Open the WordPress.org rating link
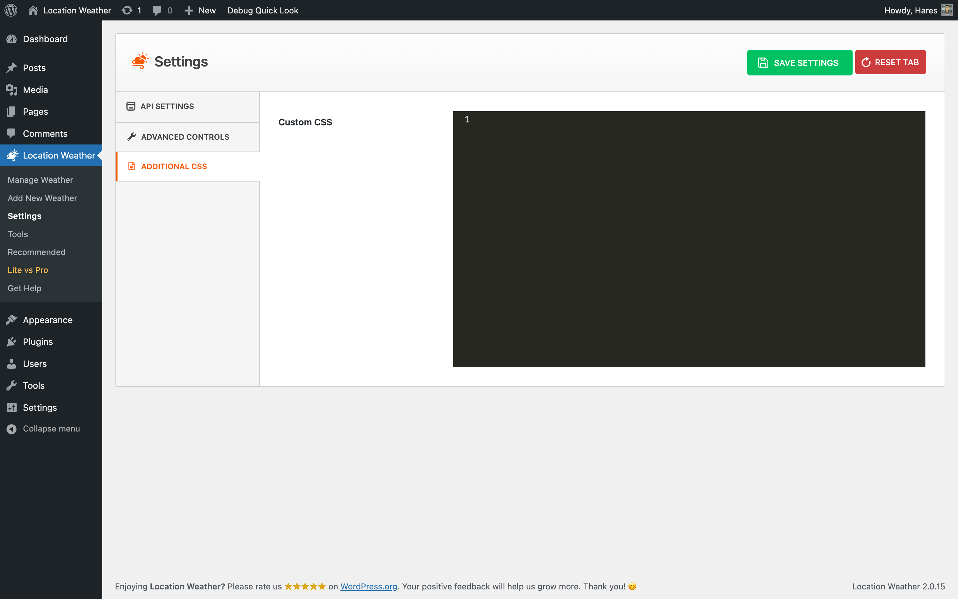The height and width of the screenshot is (599, 958). (x=369, y=586)
